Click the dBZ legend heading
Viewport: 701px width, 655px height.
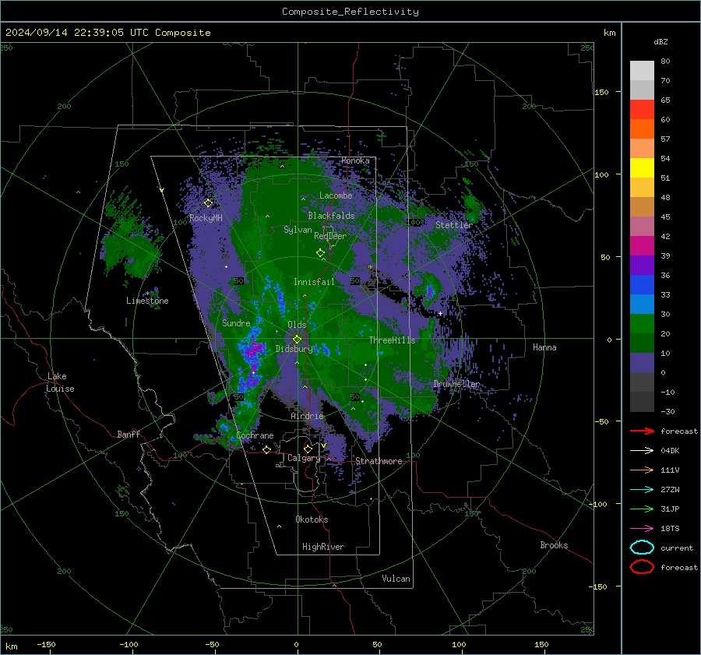click(660, 41)
